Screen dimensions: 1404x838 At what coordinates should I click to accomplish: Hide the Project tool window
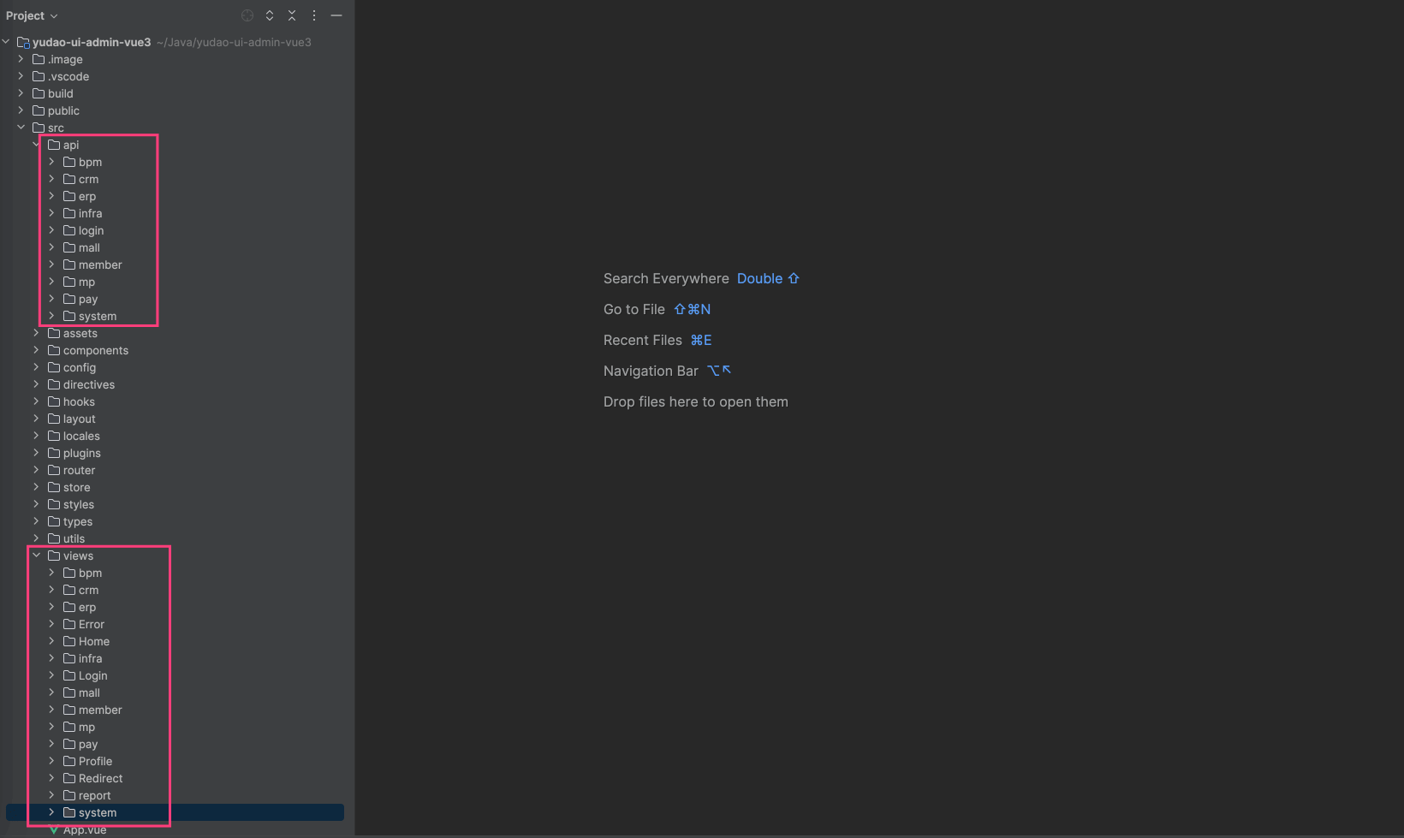click(x=336, y=15)
